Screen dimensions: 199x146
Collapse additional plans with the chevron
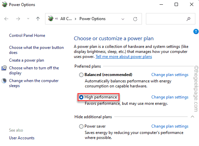click(x=192, y=117)
